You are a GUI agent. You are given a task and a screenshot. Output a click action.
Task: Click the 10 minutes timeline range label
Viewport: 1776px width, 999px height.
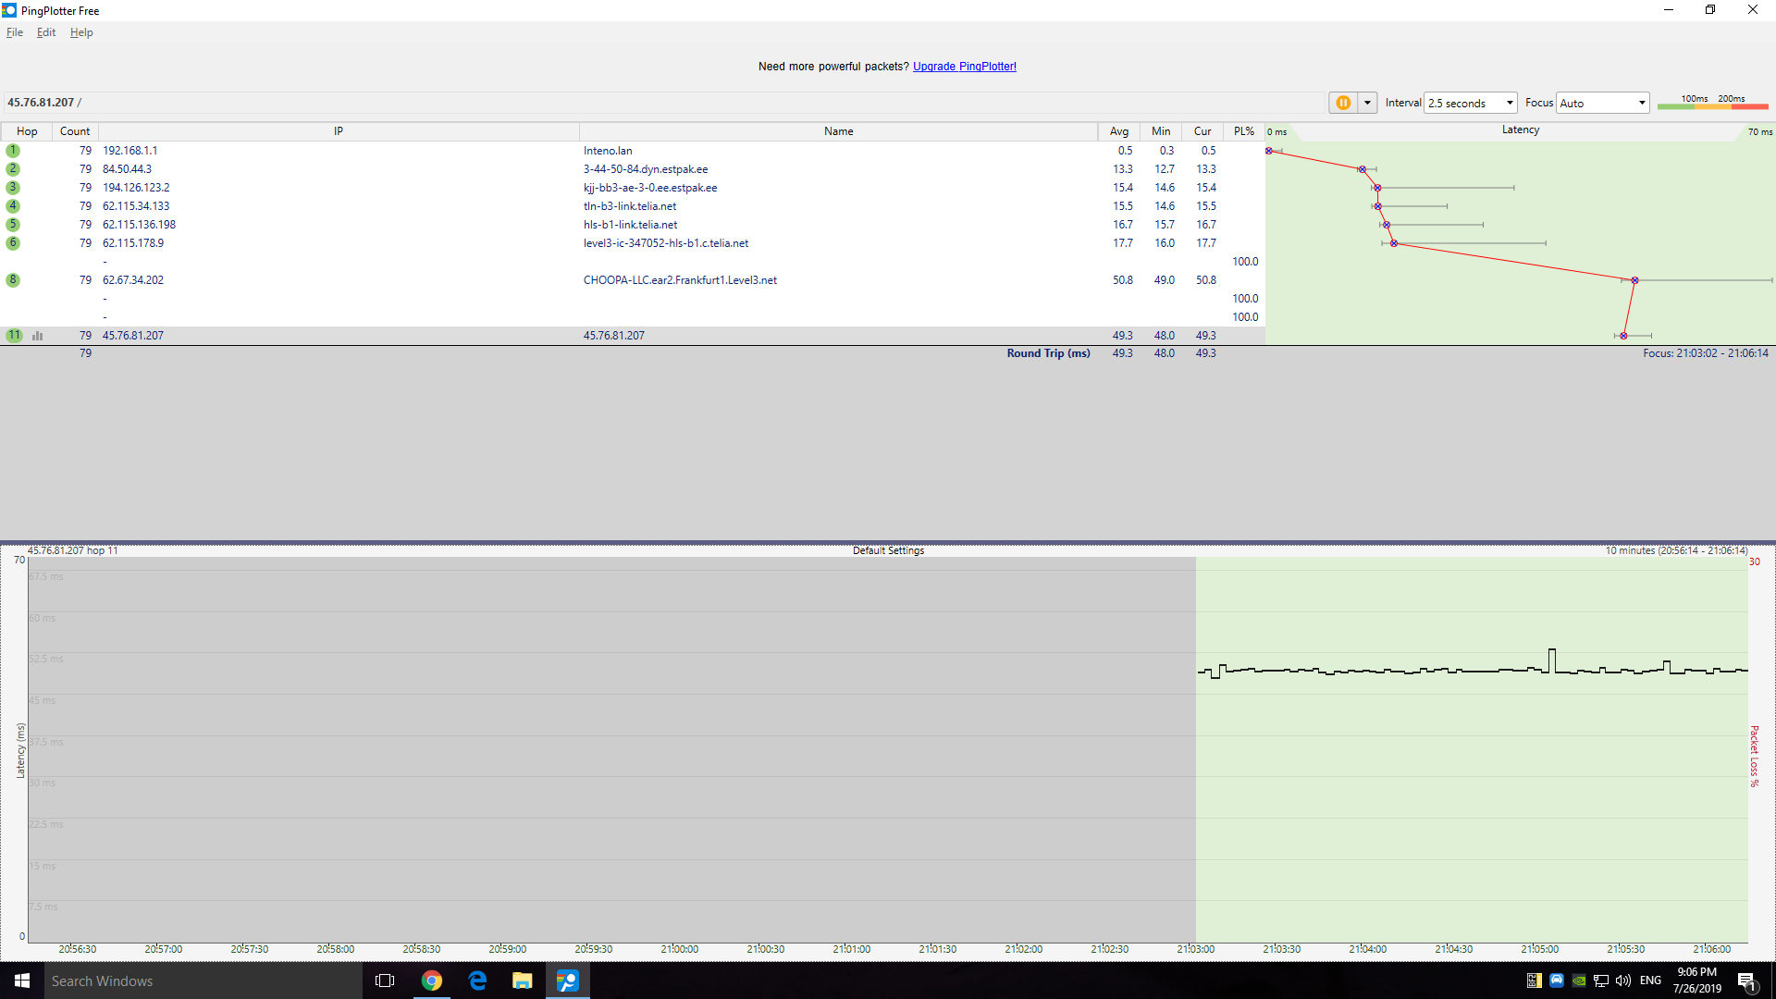pyautogui.click(x=1676, y=550)
